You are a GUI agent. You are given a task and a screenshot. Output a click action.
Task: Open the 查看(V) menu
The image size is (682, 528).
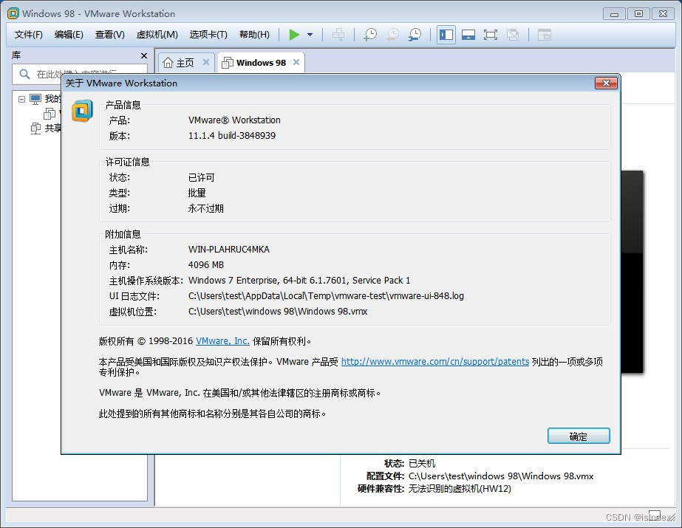tap(109, 35)
